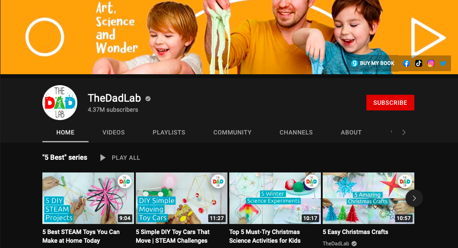
Task: Open the COMMUNITY tab
Action: (x=232, y=132)
